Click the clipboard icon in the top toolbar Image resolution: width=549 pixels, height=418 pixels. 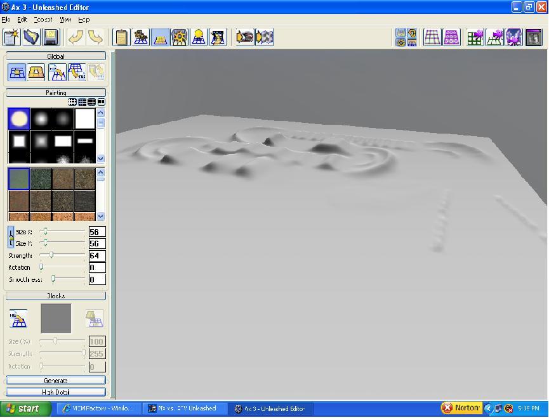pyautogui.click(x=121, y=37)
